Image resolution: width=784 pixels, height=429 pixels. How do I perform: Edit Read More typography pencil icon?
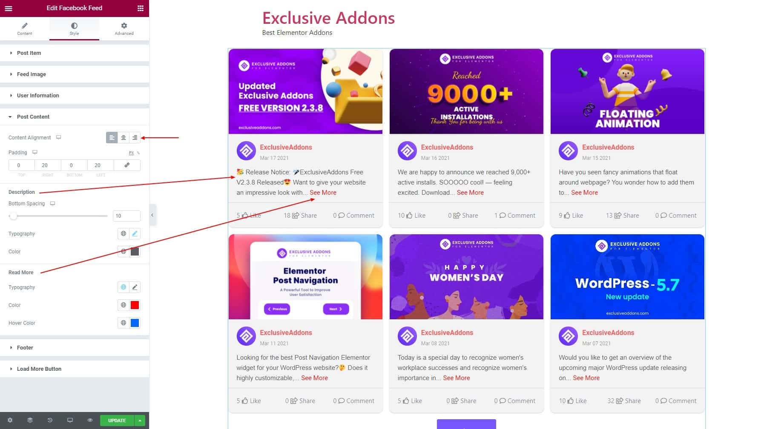(x=135, y=287)
